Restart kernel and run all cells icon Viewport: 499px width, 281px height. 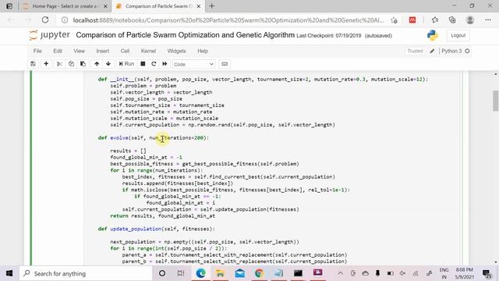pos(165,64)
